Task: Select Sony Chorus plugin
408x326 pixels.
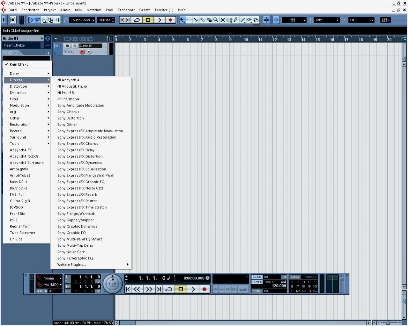Action: (x=91, y=112)
